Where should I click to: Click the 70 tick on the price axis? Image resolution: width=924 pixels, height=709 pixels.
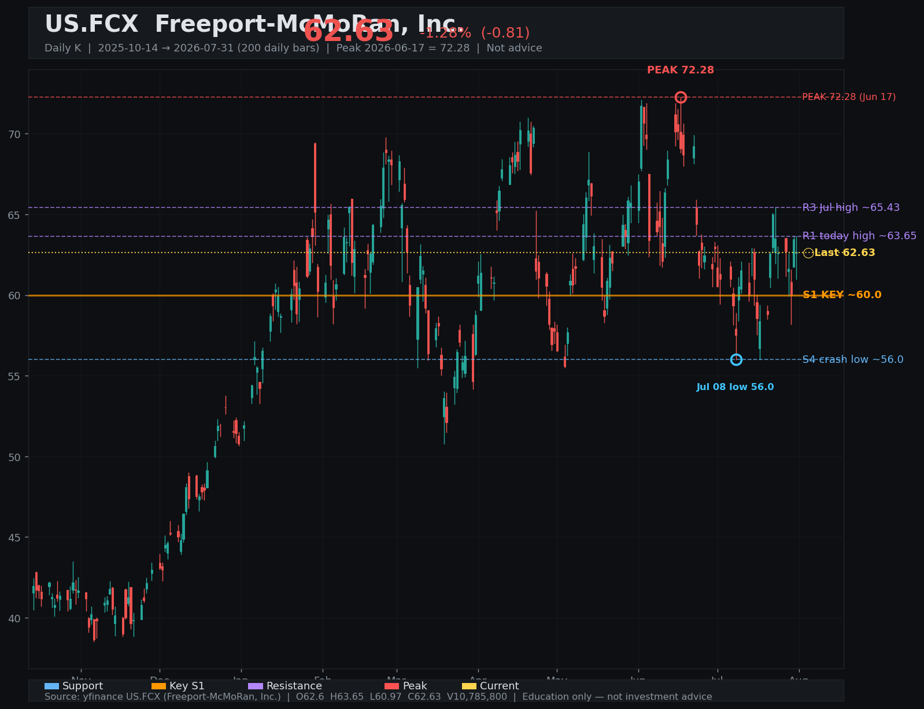point(14,134)
